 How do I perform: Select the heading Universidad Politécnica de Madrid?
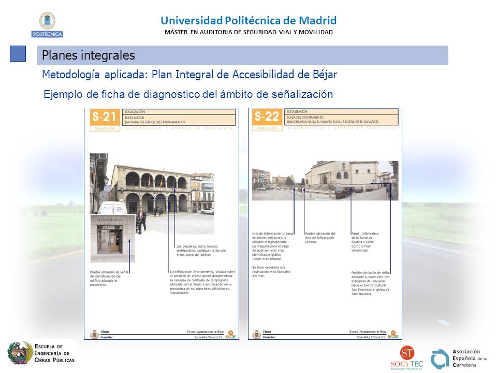pos(248,21)
